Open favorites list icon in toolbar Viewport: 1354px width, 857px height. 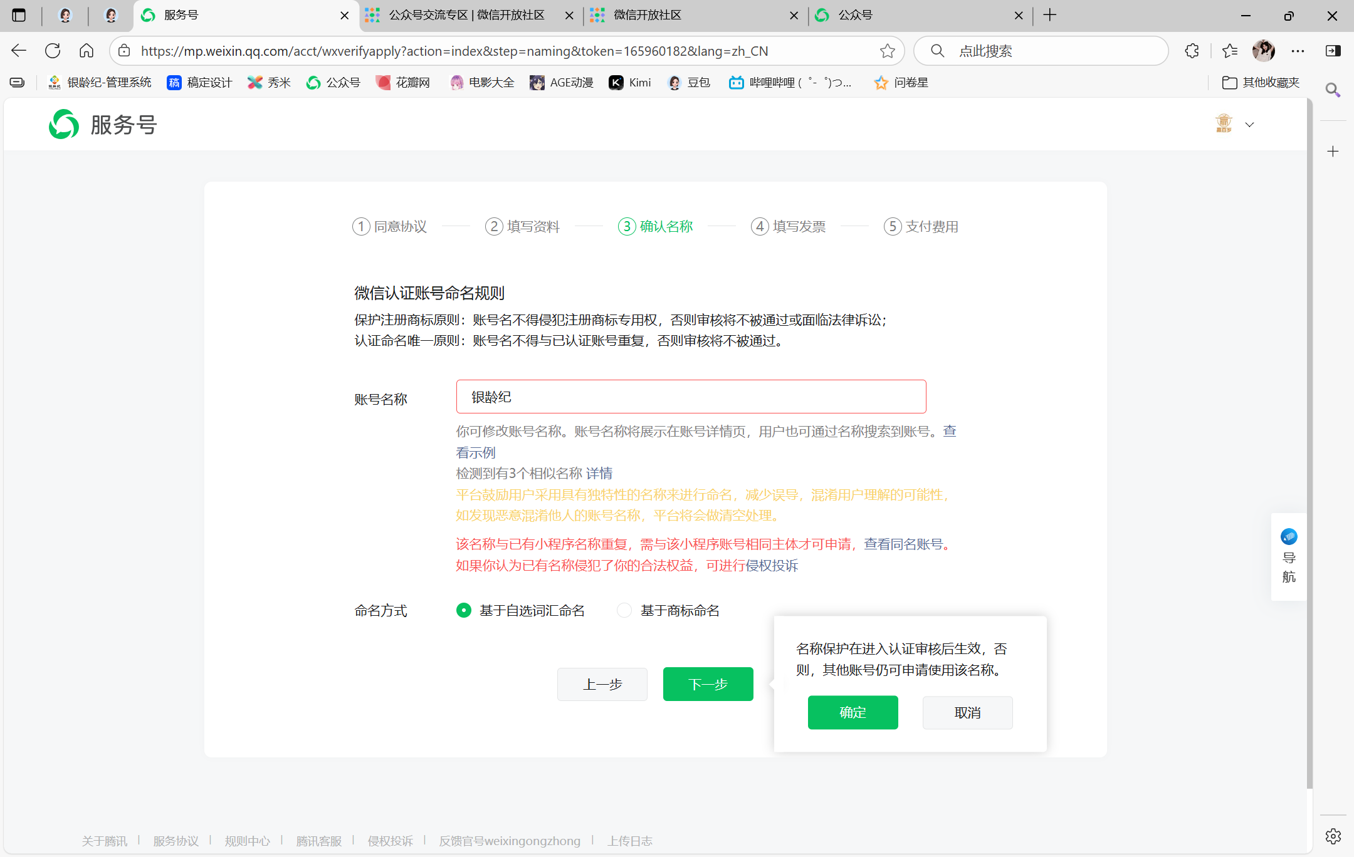tap(1229, 51)
